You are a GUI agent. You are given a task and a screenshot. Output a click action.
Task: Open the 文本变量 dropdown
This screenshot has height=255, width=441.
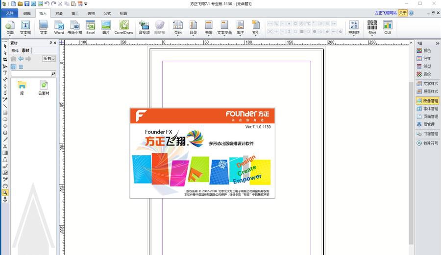point(224,36)
